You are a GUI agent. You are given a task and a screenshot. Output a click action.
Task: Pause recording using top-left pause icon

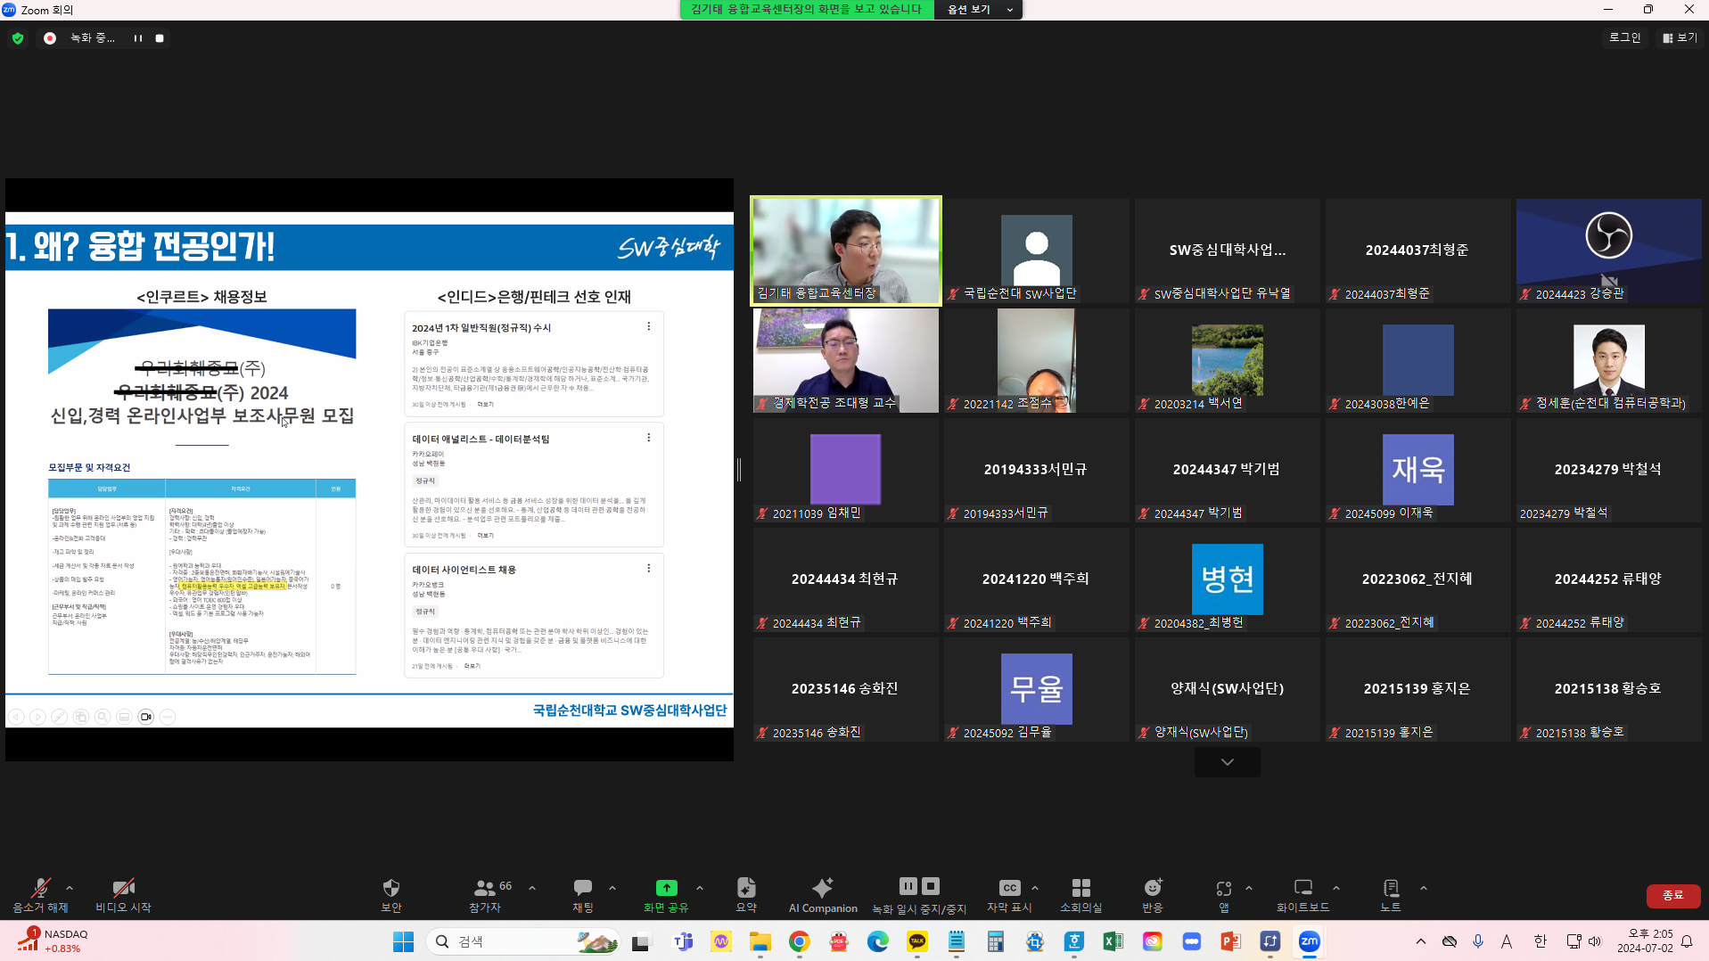138,38
